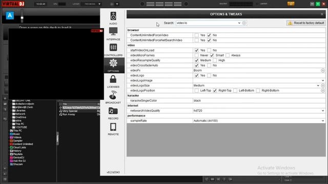Open the Broadcast settings tab
The image size is (328, 184).
pyautogui.click(x=113, y=97)
